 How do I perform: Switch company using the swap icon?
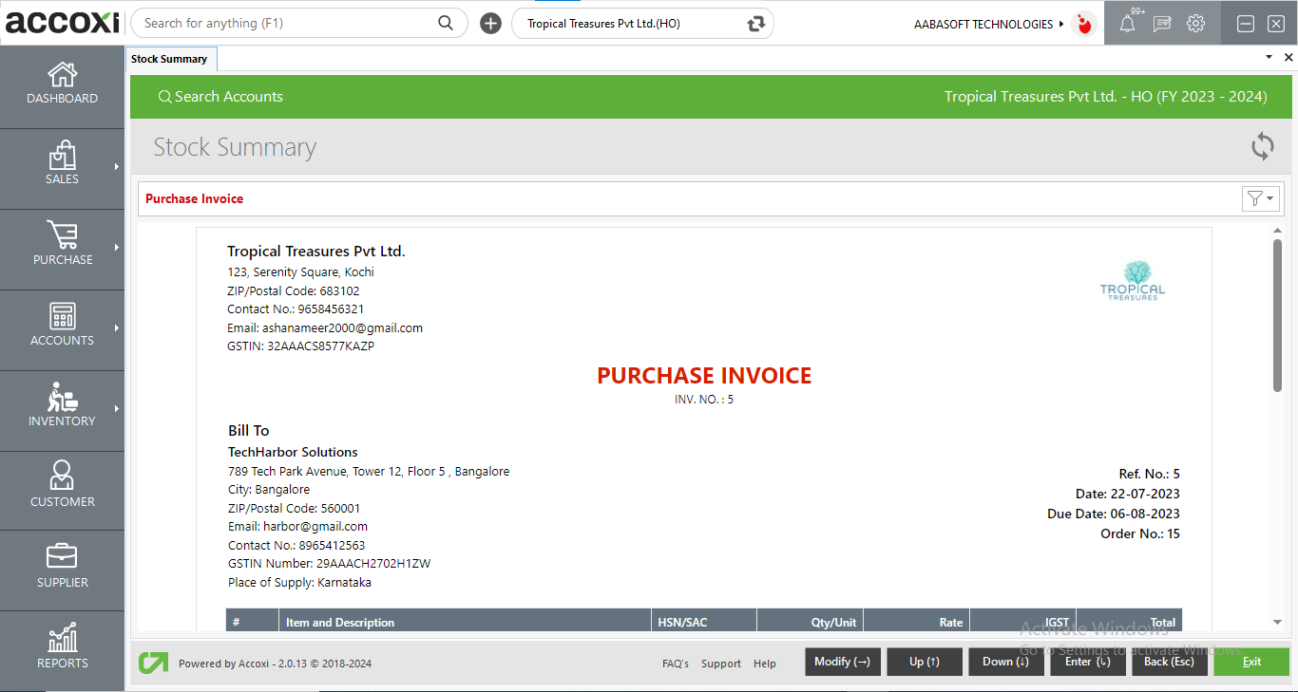[x=755, y=23]
